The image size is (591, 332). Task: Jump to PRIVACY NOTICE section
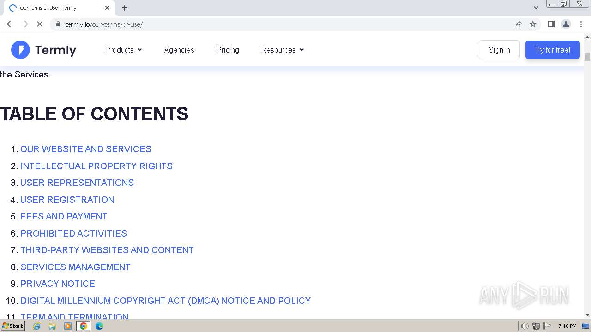click(58, 284)
